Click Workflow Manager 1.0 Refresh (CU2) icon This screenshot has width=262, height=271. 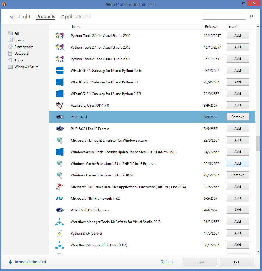60,245
